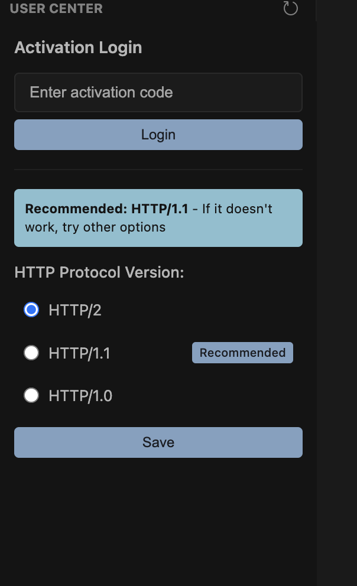357x586 pixels.
Task: Click the HTTP/1.0 option label text
Action: point(80,396)
